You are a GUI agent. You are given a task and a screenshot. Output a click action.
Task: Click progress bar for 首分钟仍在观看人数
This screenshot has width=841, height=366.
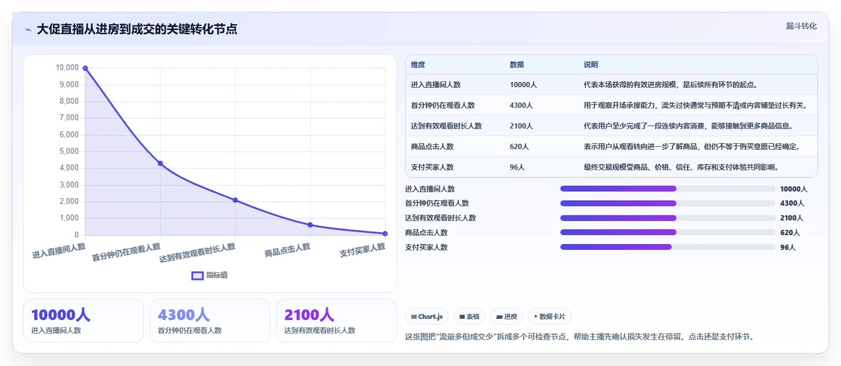[x=668, y=203]
